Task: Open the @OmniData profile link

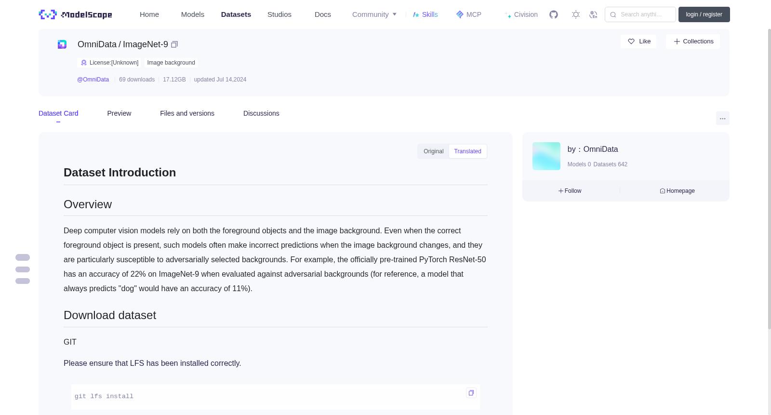Action: (93, 80)
